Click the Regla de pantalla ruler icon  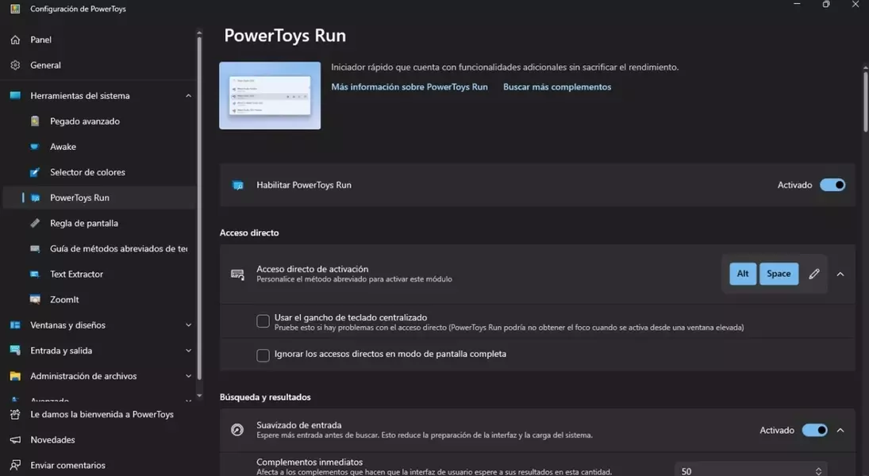[35, 223]
